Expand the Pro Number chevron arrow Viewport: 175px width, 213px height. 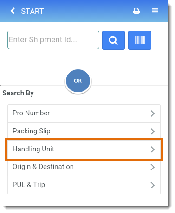tap(153, 113)
